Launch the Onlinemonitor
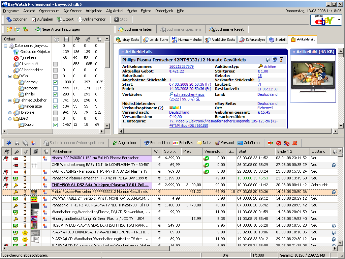Image resolution: width=345 pixels, height=259 pixels. [x=91, y=19]
